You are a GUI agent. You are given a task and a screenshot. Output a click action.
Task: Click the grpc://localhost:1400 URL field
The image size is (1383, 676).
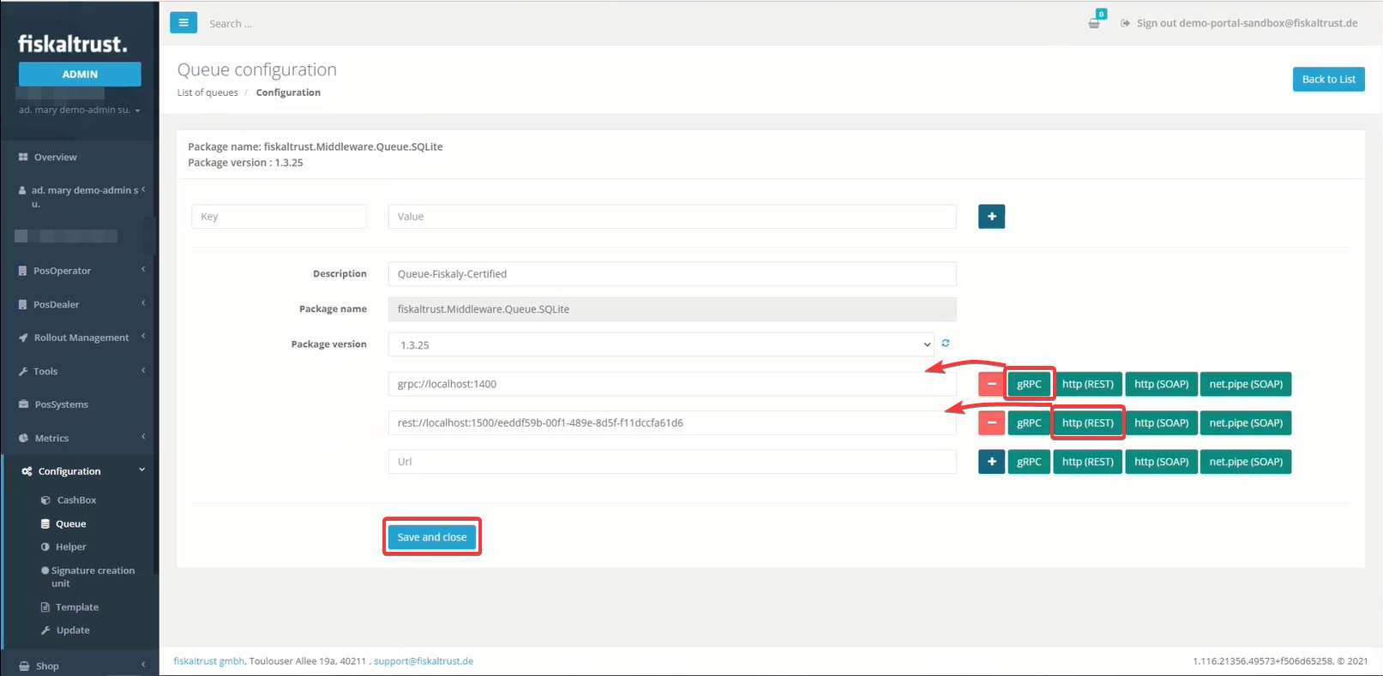(672, 384)
